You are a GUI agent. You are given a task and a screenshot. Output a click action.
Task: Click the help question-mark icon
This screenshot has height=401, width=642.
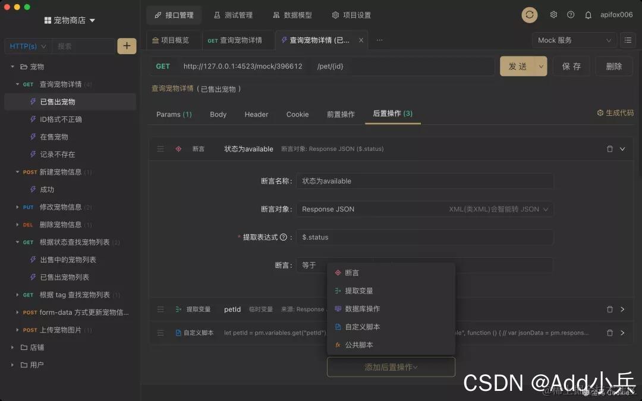(x=571, y=15)
